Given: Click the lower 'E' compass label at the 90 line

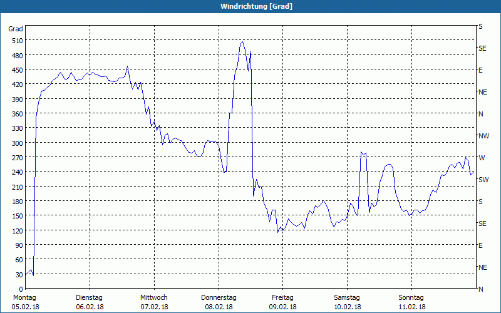Looking at the screenshot, I should click(480, 245).
